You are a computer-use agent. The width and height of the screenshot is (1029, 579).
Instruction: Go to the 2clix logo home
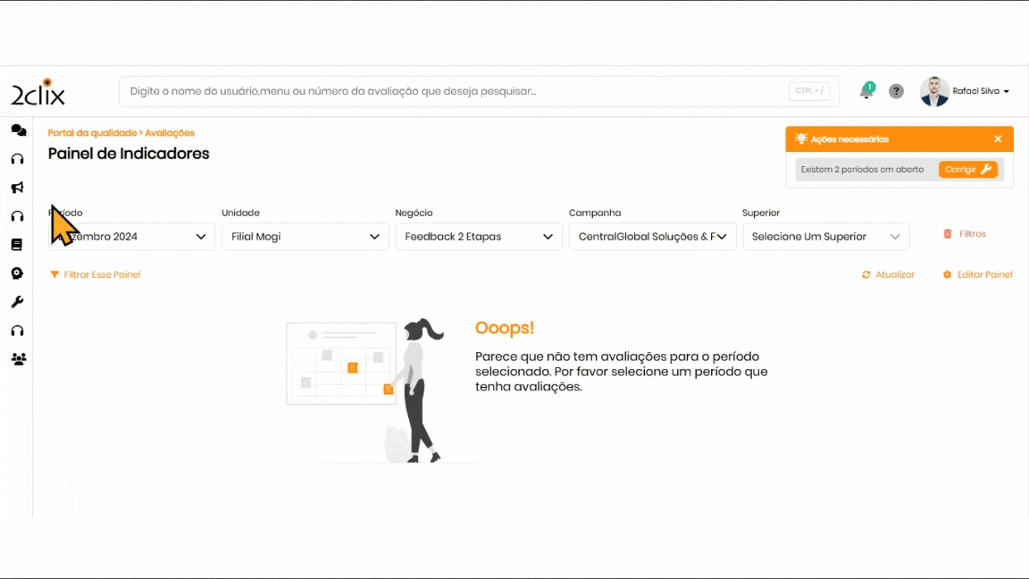(x=38, y=92)
